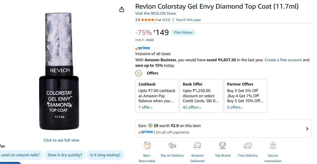Click the Pay on Delivery icon
The width and height of the screenshot is (317, 164).
tap(172, 146)
